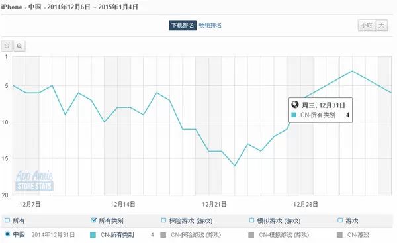397x243 pixels.
Task: Switch granularity to 天
Action: pos(382,25)
